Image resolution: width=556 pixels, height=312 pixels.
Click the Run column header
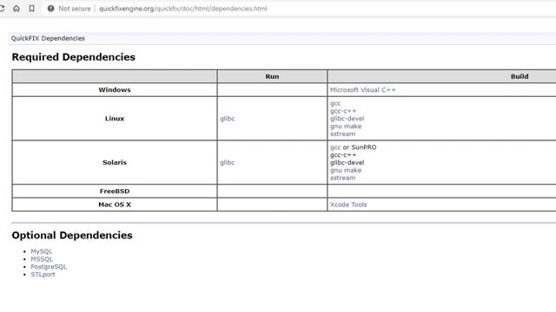pyautogui.click(x=272, y=76)
